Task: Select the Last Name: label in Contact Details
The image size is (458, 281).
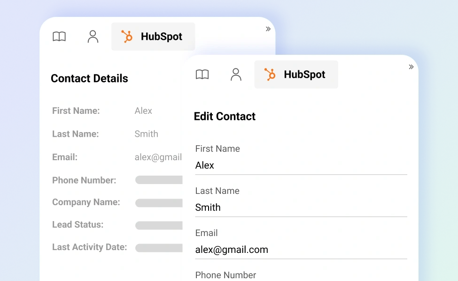Action: tap(75, 134)
